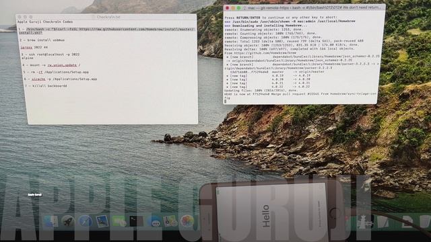Click the Terminal window title bar text

[x=314, y=7]
